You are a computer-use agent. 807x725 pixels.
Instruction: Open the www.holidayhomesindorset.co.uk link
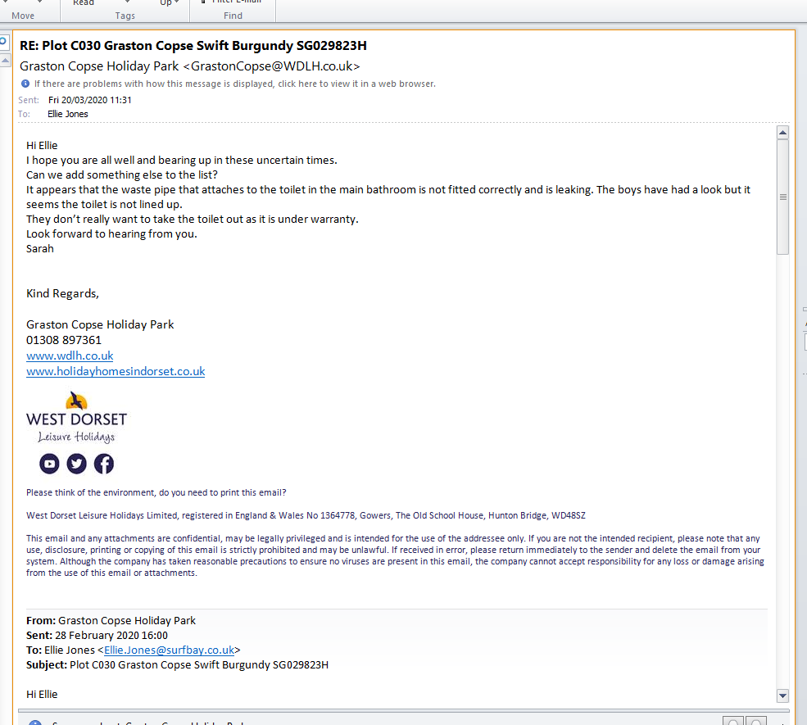116,371
